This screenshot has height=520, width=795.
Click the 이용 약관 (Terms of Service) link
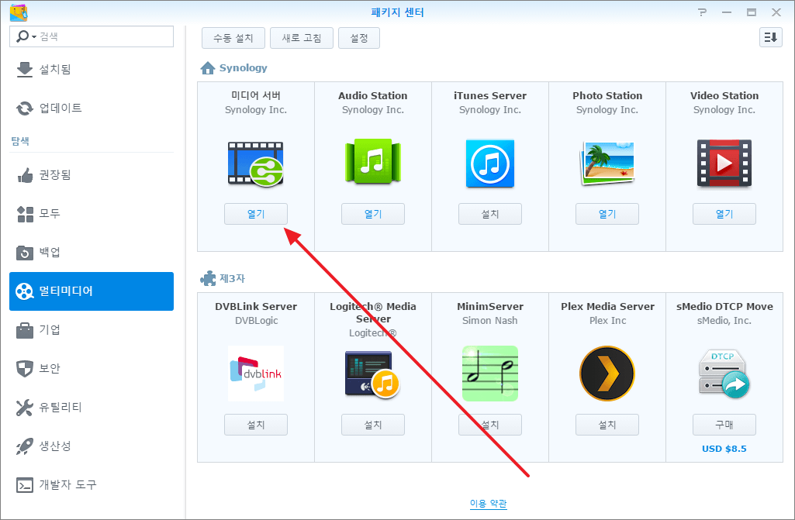click(x=489, y=503)
